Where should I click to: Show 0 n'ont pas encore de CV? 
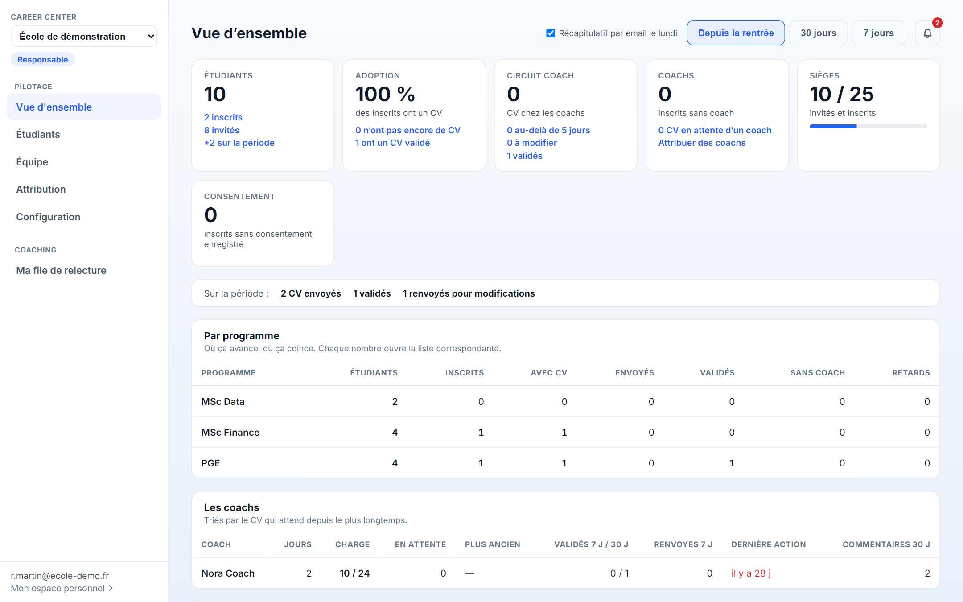click(x=407, y=130)
